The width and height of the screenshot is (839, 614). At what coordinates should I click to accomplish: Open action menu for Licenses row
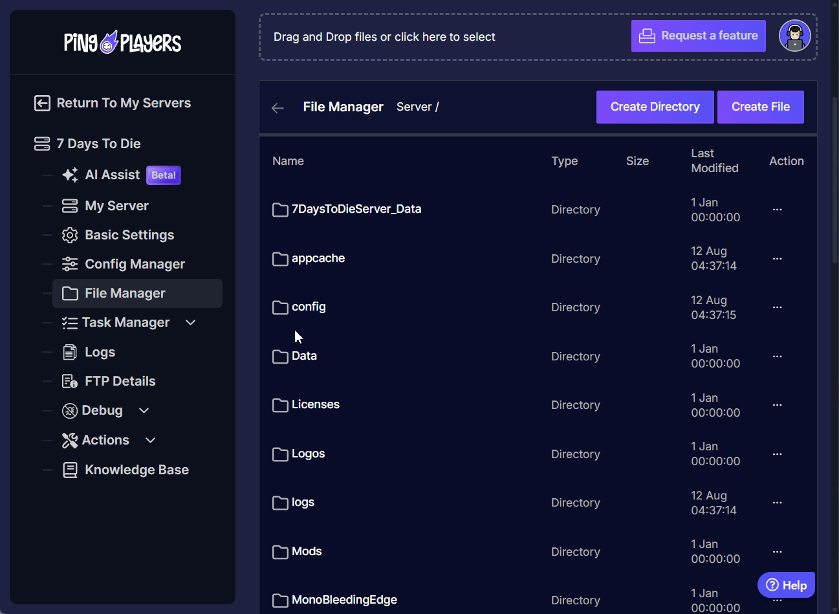(778, 405)
